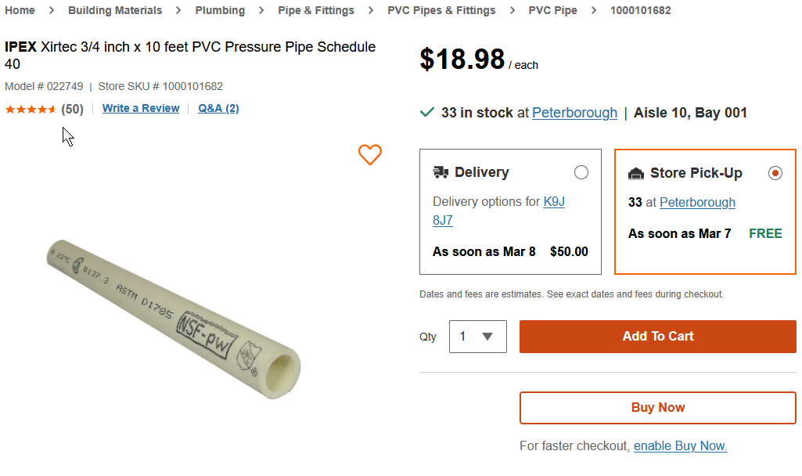
Task: Add product to wishlist heart icon
Action: click(370, 155)
